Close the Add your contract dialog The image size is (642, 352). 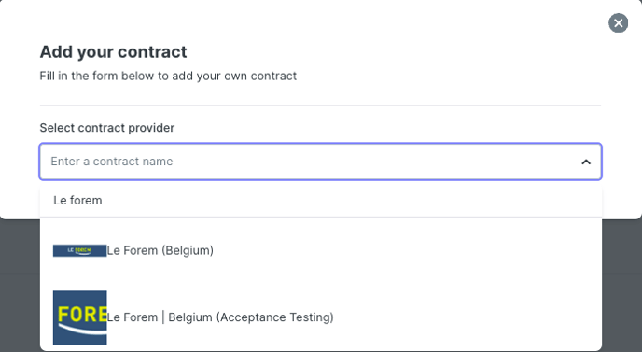point(618,23)
